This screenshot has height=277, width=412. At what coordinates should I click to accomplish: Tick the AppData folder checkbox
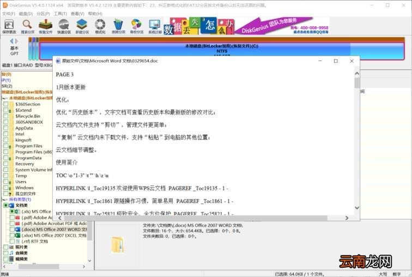(6, 128)
